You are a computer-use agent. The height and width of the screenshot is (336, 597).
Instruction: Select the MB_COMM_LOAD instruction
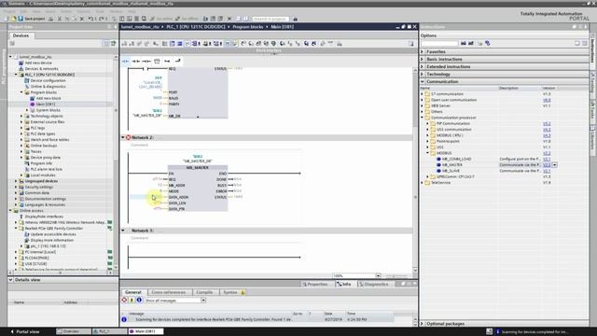(456, 159)
